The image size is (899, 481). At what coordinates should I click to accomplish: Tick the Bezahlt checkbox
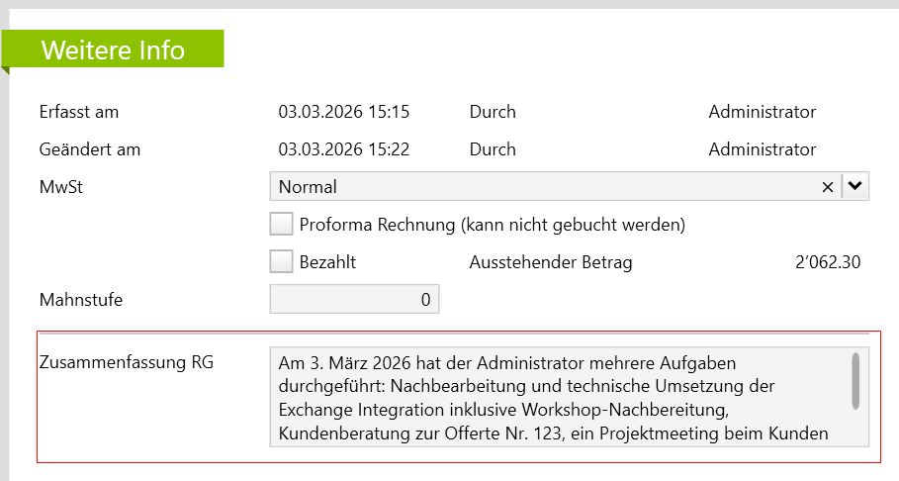tap(282, 262)
